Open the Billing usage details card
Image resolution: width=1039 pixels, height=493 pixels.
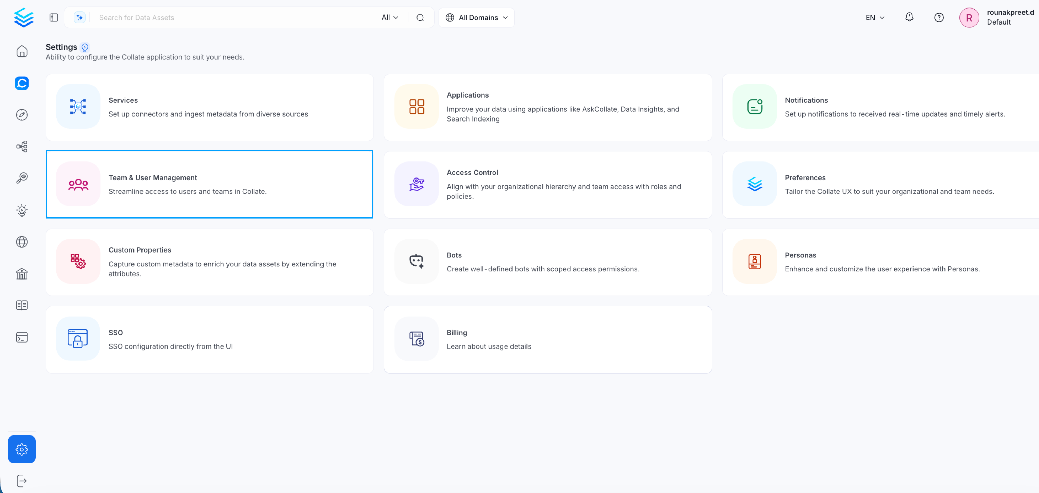tap(548, 340)
